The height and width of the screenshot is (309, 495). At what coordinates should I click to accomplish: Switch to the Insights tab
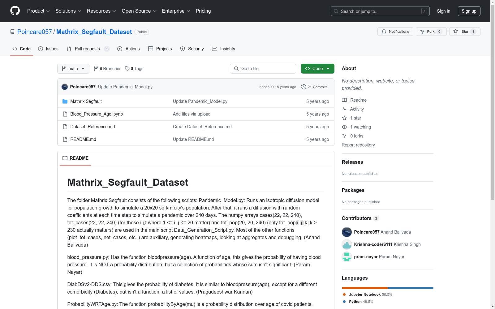pos(223,49)
